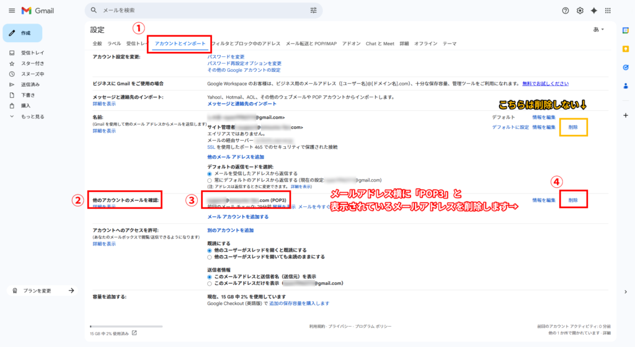Screen dimensions: 635x347
Task: Switch to the 'フィルタとブロック中のアドレス' tab
Action: click(x=246, y=44)
